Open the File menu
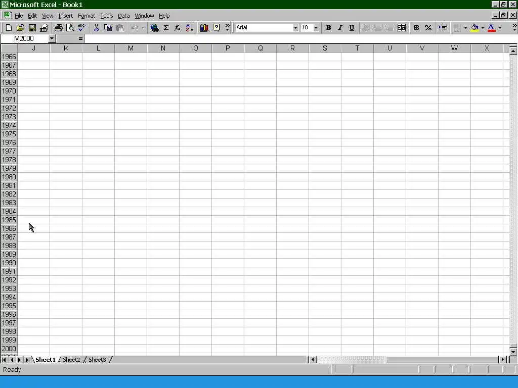 [19, 16]
